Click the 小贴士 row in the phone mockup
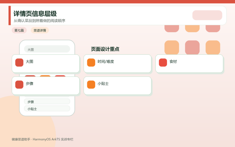Viewport: 235px width, 147px height. pyautogui.click(x=47, y=109)
